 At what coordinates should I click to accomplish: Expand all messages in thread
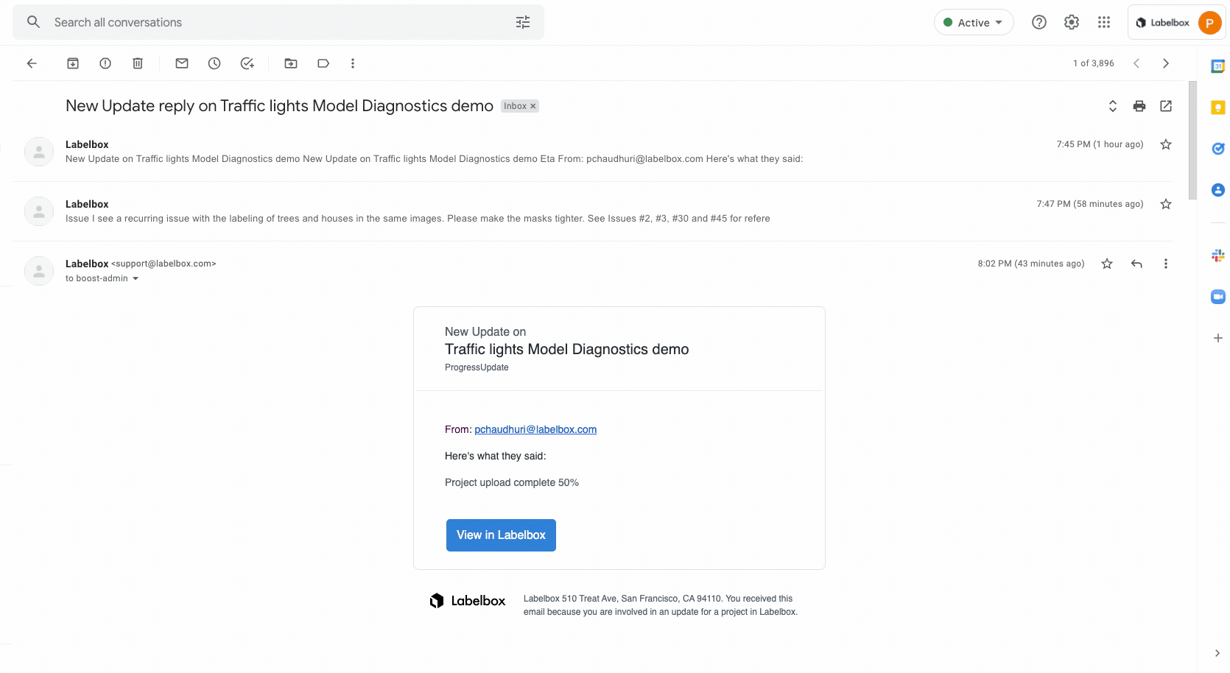(x=1113, y=106)
